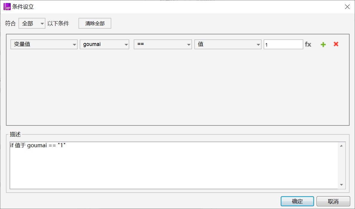Click the 条件设立 window title text
The height and width of the screenshot is (209, 355).
23,7
